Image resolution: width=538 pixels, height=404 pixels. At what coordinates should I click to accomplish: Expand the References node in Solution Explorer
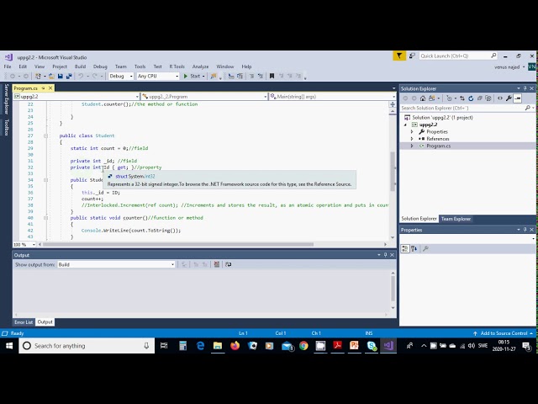pyautogui.click(x=412, y=139)
